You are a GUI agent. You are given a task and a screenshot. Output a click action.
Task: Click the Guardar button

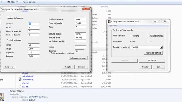coord(145,67)
